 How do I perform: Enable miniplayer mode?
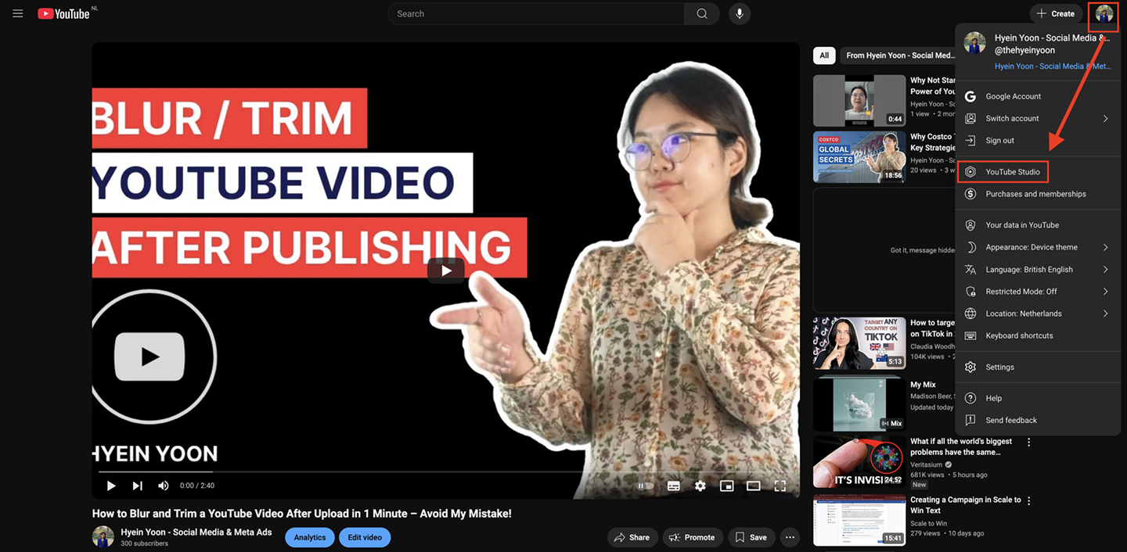tap(726, 486)
